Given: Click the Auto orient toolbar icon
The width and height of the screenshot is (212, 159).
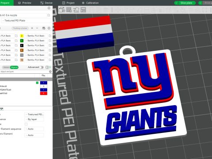Looking at the screenshot, I should (76, 10).
